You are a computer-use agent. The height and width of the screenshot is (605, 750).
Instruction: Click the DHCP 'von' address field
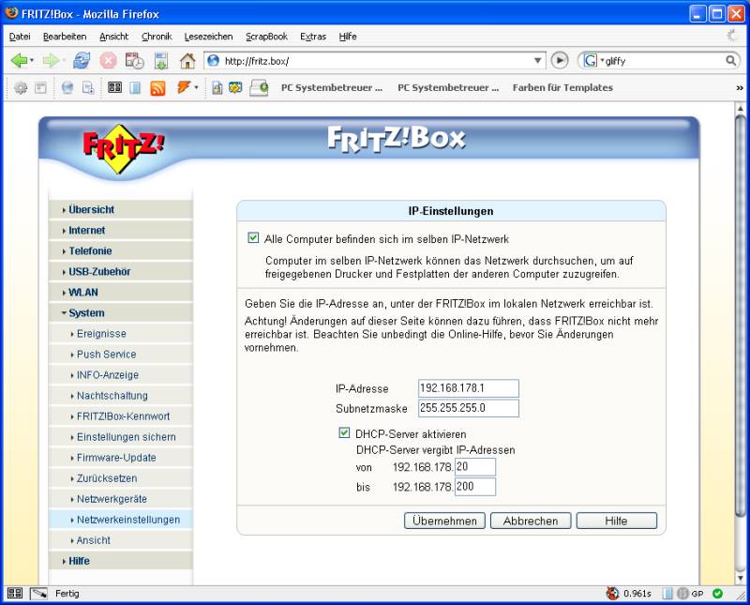[x=475, y=467]
